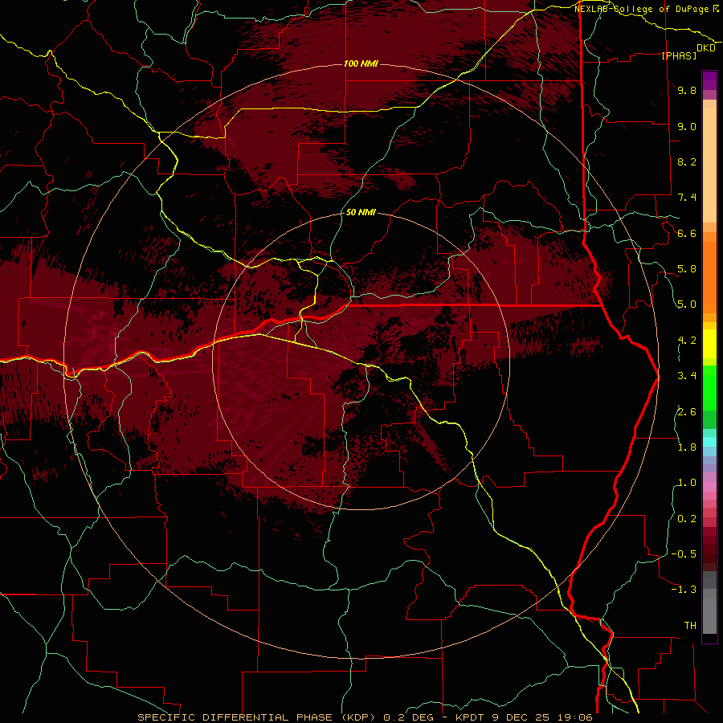
Task: Click the 9.8 color scale value
Action: point(687,90)
